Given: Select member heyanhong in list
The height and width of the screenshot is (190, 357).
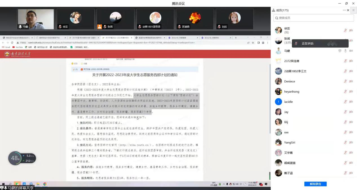Looking at the screenshot, I should 292,91.
